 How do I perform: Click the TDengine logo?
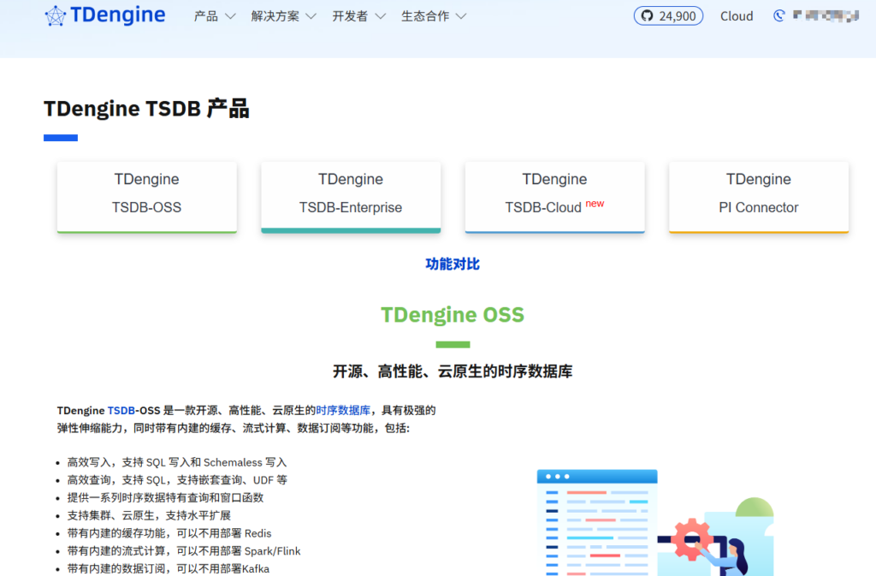pos(105,15)
